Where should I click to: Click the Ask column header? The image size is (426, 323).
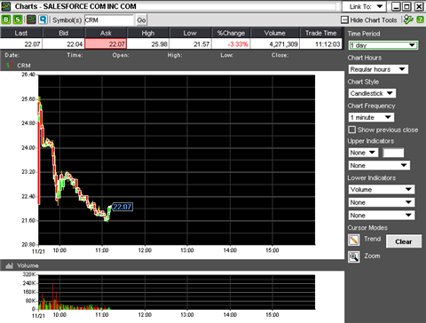[x=106, y=33]
